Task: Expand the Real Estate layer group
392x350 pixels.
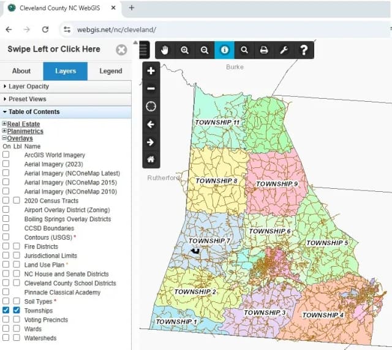Action: 4,124
